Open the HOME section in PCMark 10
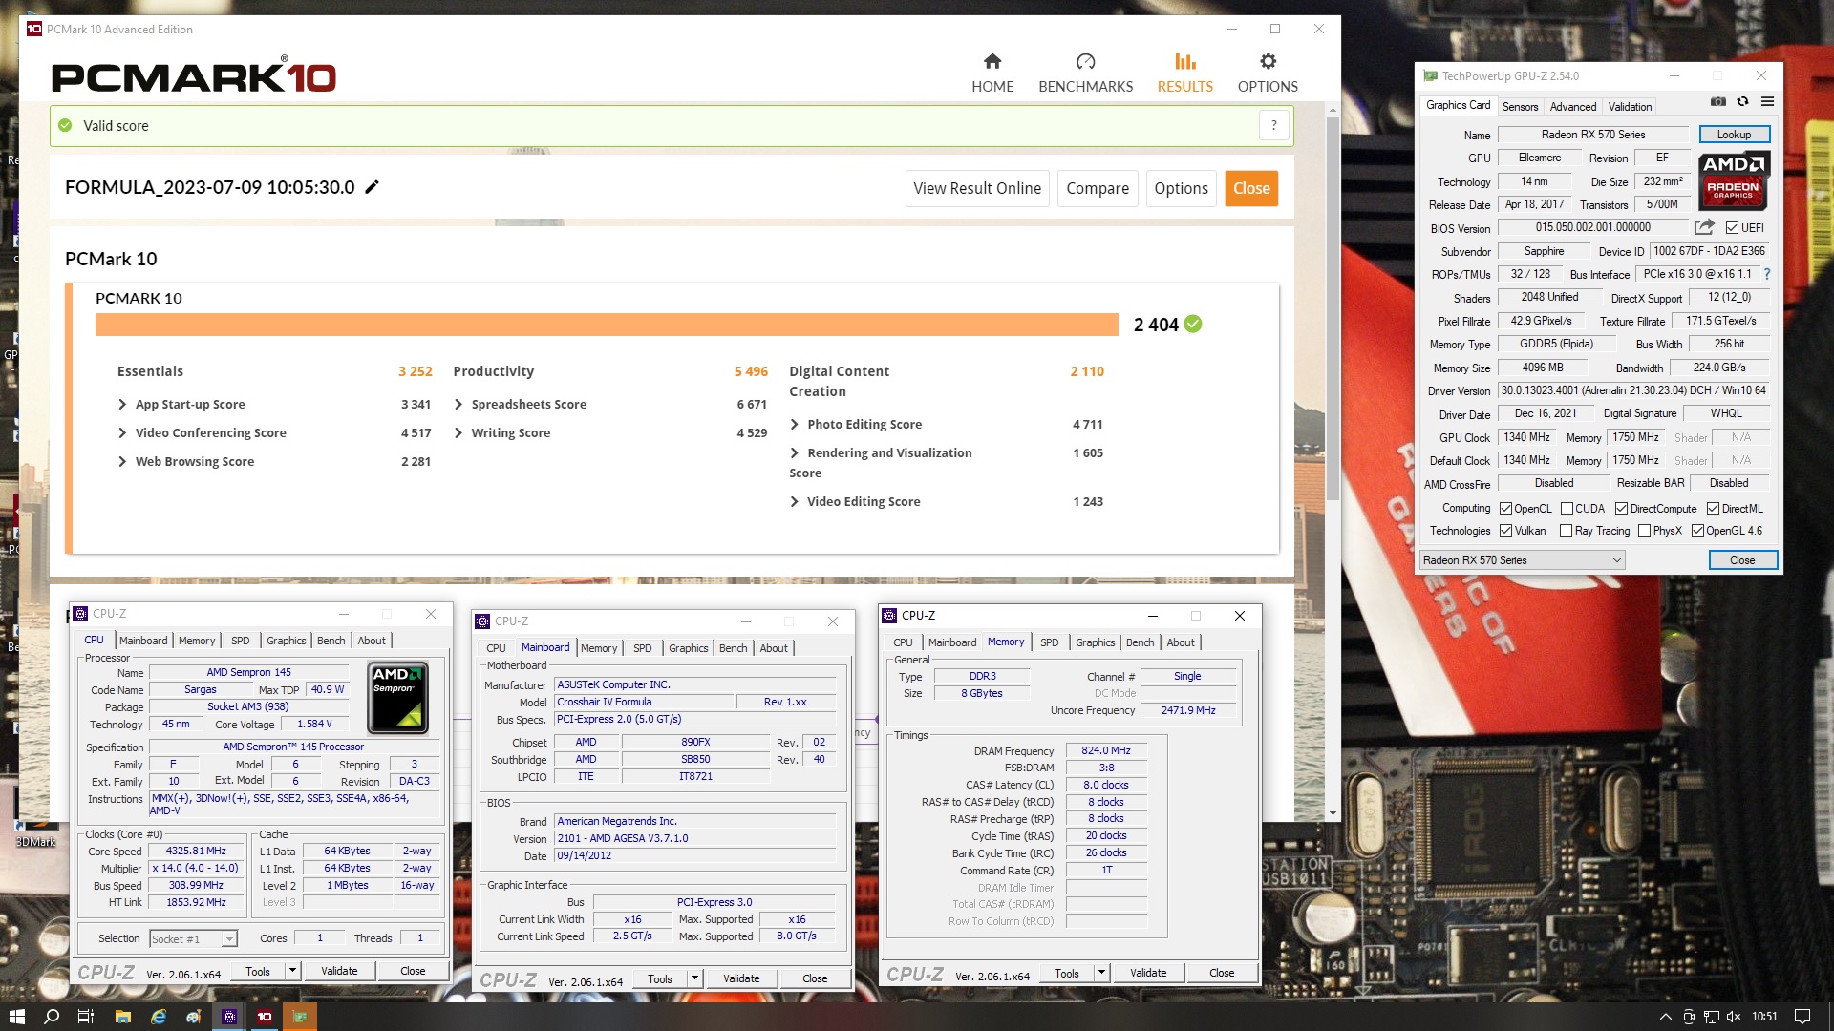Screen dimensions: 1834x1031 tap(992, 73)
